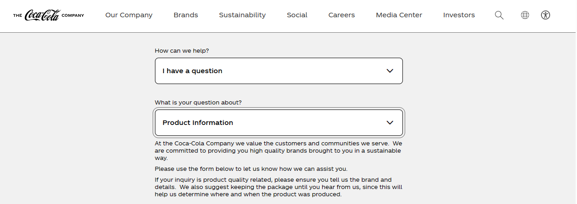The width and height of the screenshot is (577, 204).
Task: Click the paragraph starting "At the Coca-Cola Company"
Action: [278, 150]
